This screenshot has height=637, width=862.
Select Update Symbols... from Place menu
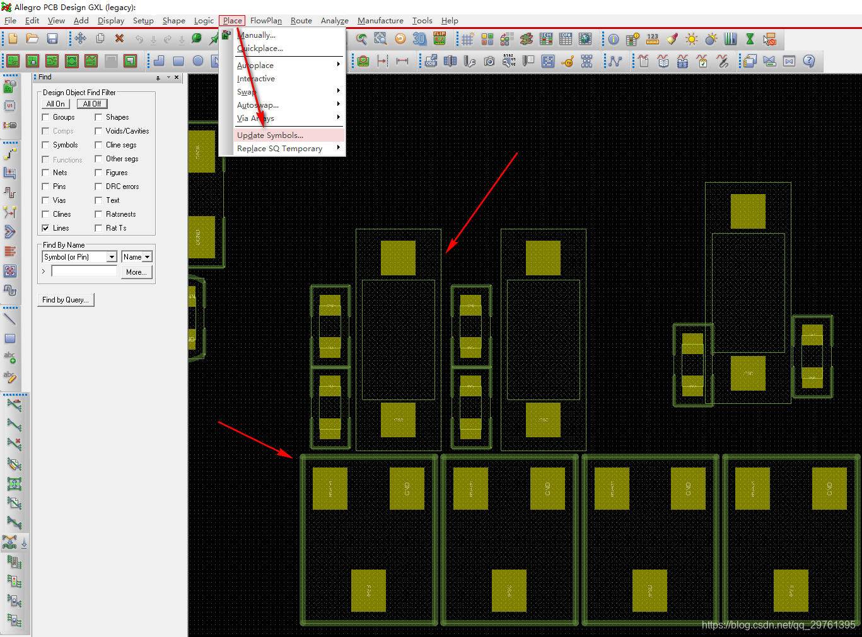(270, 135)
